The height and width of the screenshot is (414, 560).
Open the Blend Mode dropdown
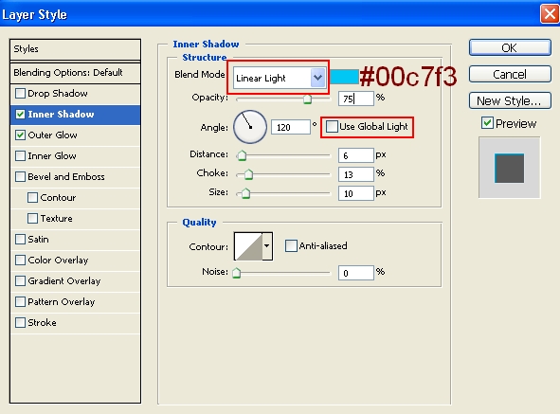click(x=279, y=78)
